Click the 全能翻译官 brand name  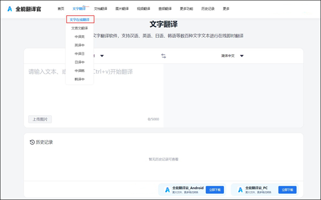(x=28, y=9)
